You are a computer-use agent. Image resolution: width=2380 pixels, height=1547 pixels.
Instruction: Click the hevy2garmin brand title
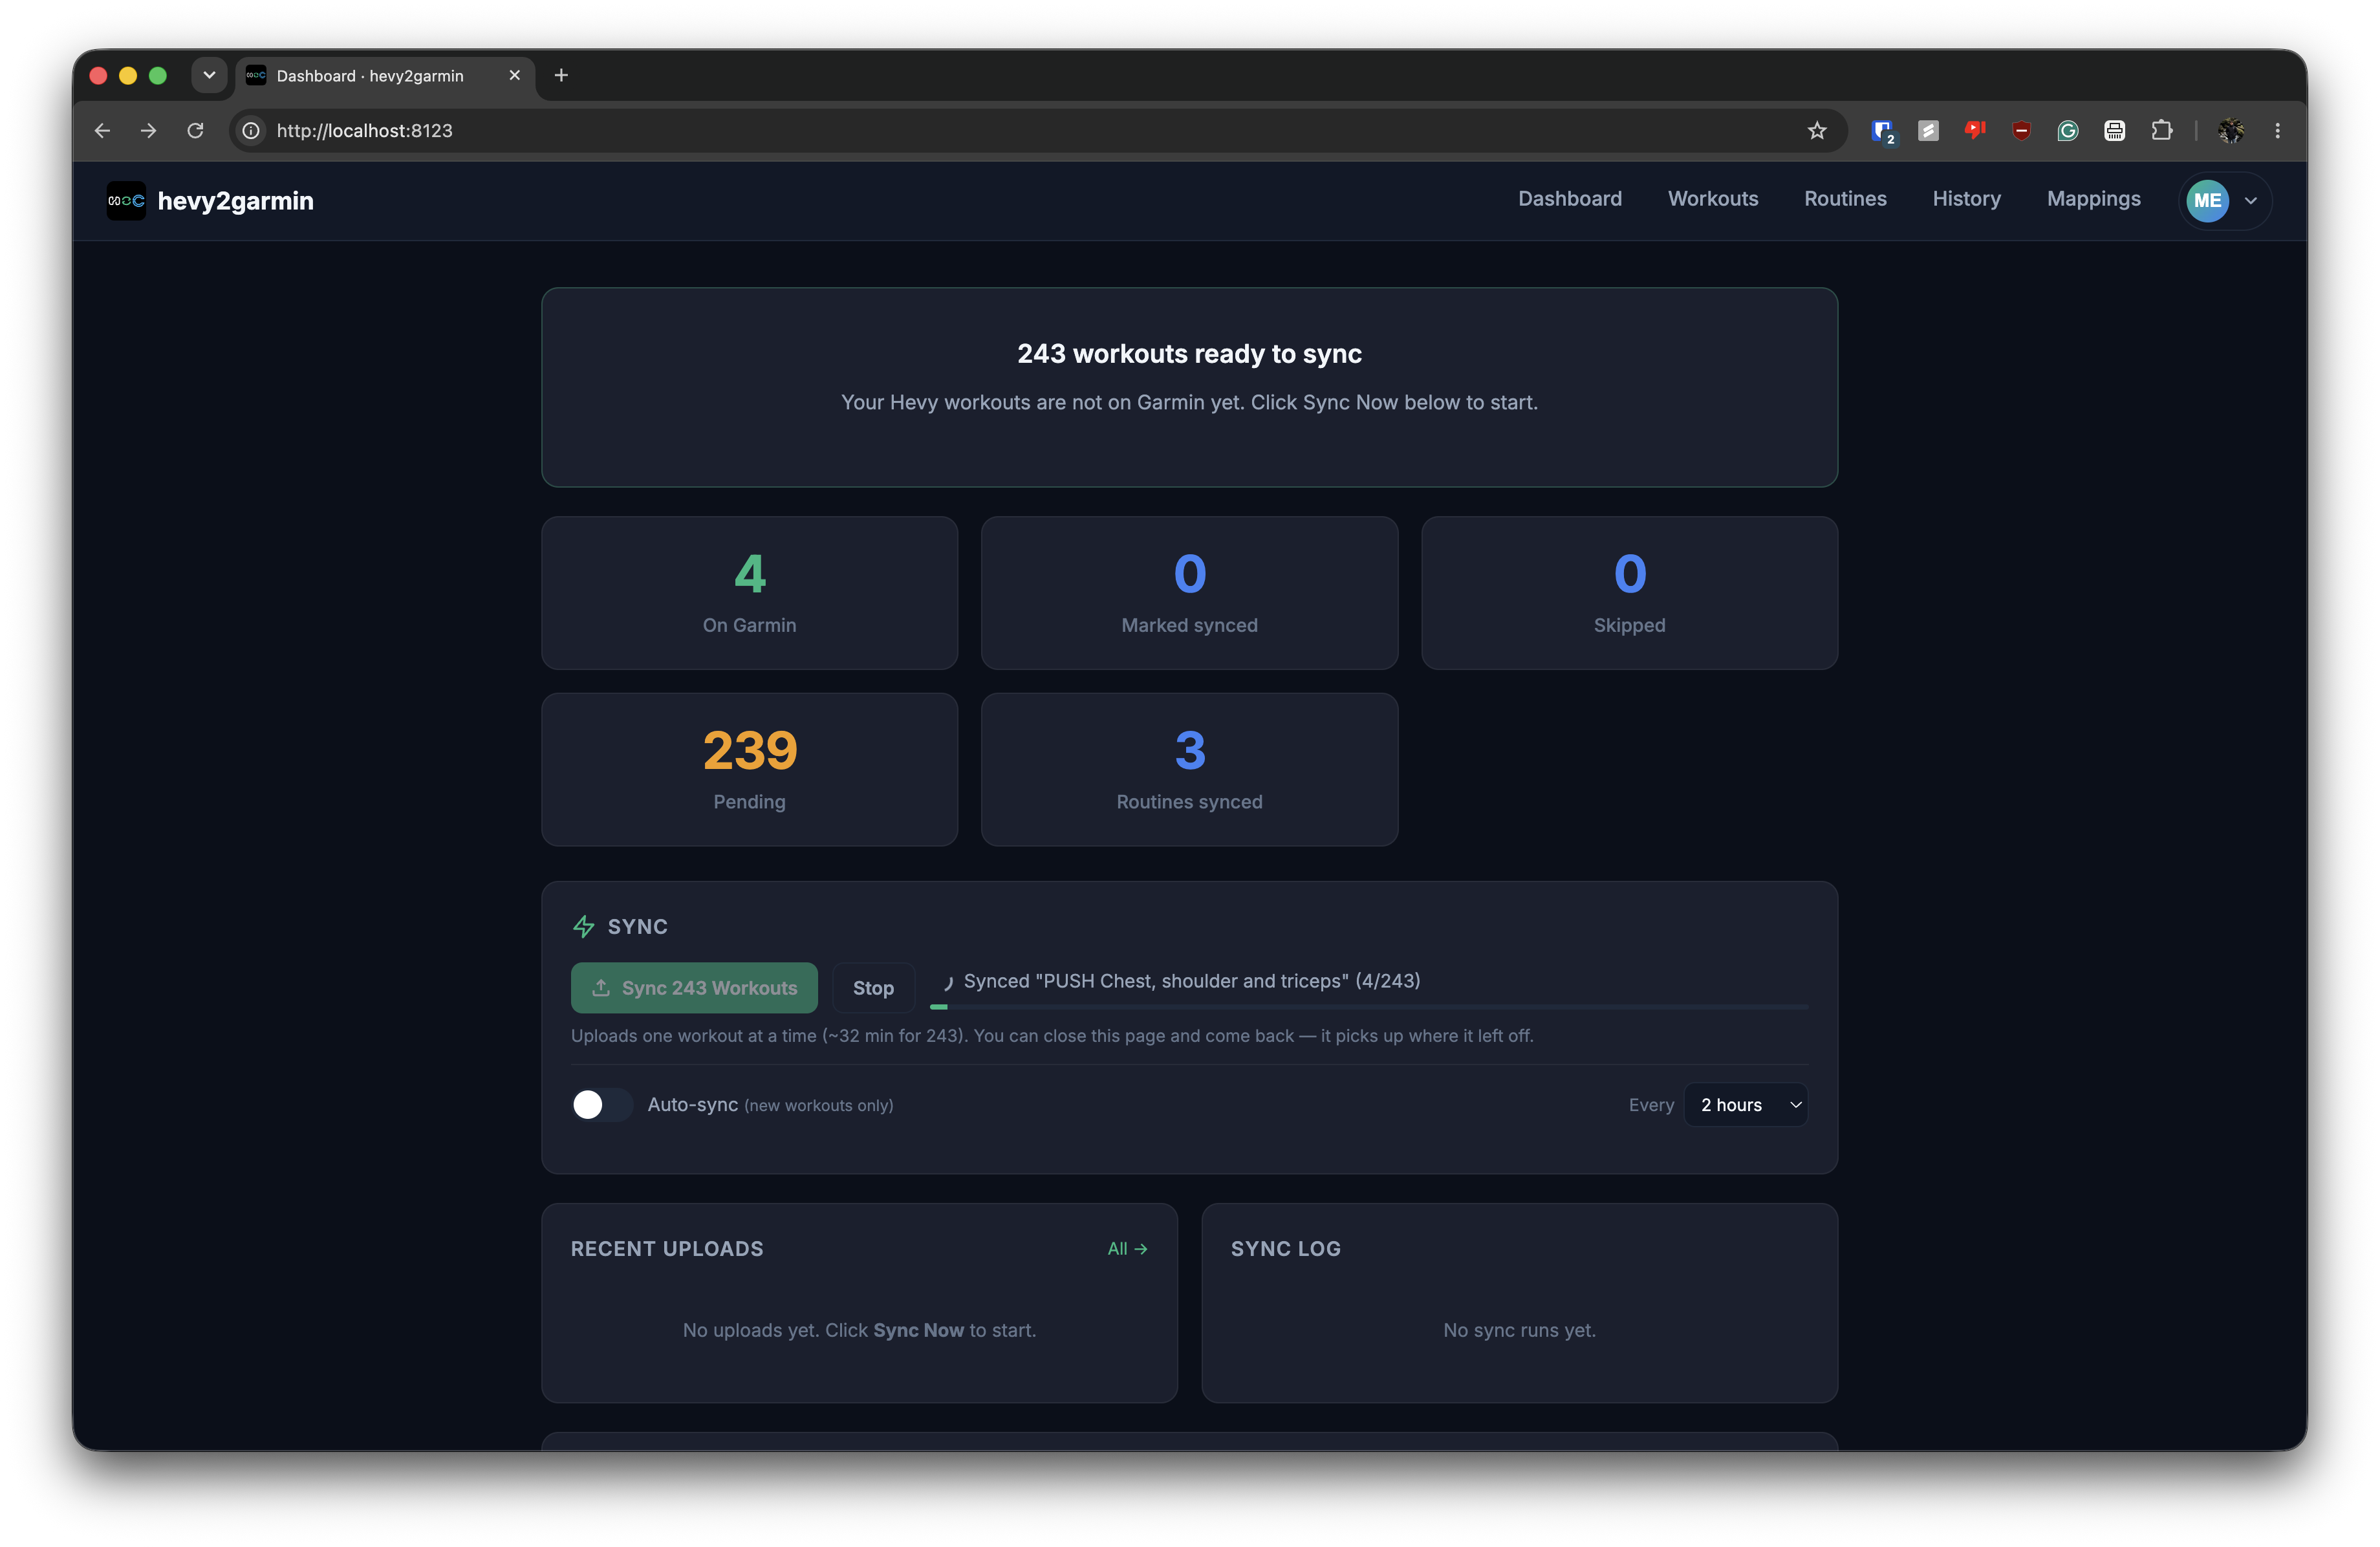coord(235,200)
